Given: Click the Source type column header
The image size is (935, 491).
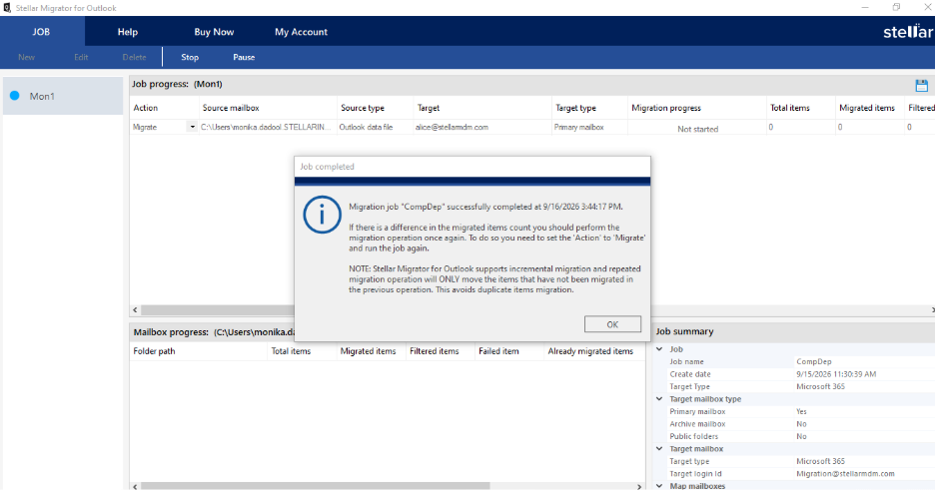Looking at the screenshot, I should click(x=375, y=108).
